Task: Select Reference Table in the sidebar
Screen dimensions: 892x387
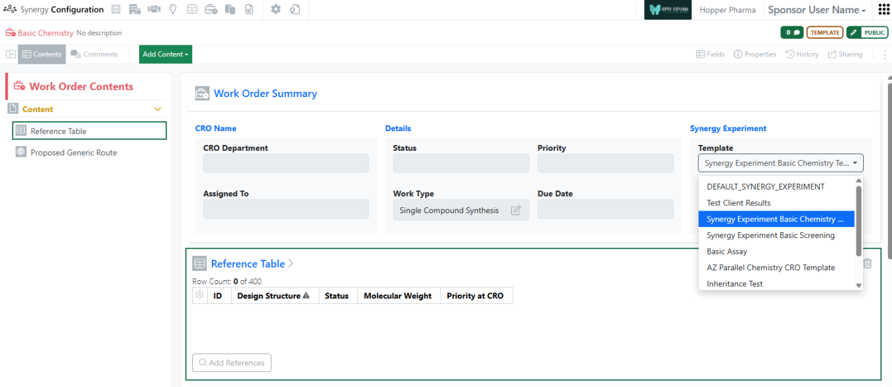Action: 89,131
